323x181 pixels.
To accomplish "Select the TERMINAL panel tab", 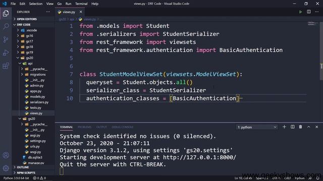I will click(x=66, y=127).
